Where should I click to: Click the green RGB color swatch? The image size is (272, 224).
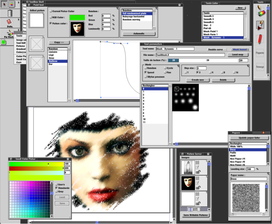point(77,17)
